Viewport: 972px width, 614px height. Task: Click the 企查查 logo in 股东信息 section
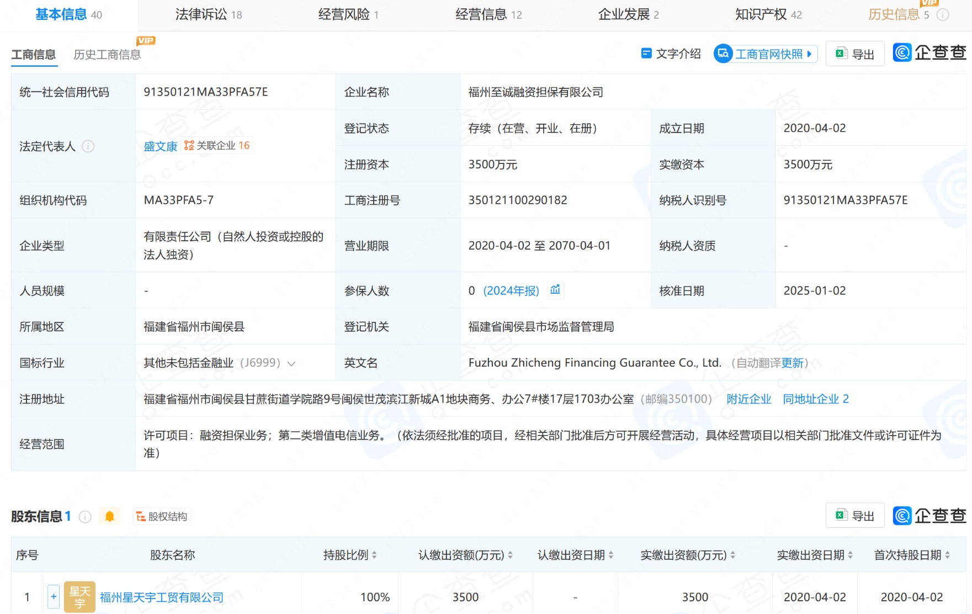929,515
